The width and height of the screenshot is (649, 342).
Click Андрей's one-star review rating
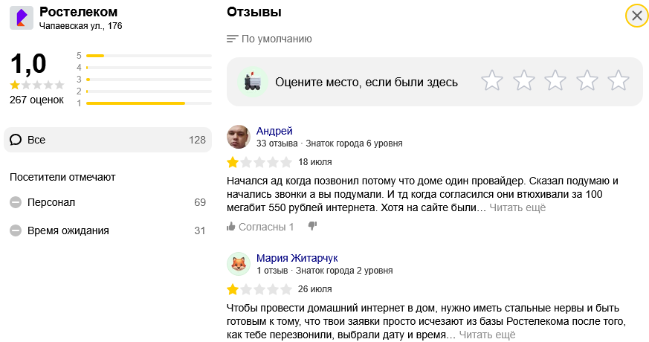pyautogui.click(x=259, y=162)
